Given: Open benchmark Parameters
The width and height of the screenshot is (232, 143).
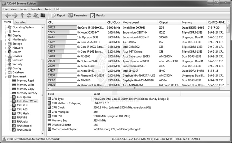Looking at the screenshot, I should pos(78,15).
